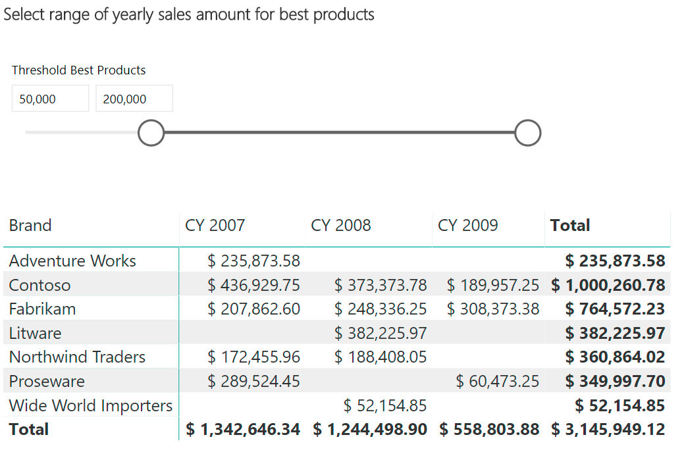Click the left slider handle

[x=151, y=133]
